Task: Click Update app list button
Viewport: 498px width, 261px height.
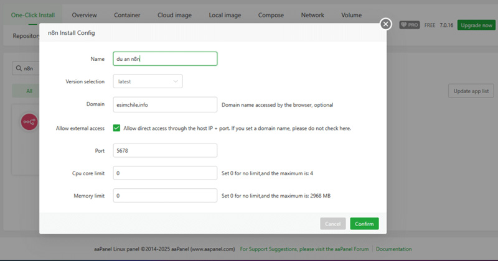Action: (x=471, y=91)
